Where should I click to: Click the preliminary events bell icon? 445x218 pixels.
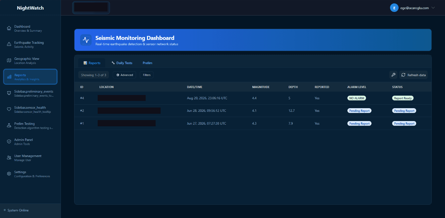click(x=9, y=93)
